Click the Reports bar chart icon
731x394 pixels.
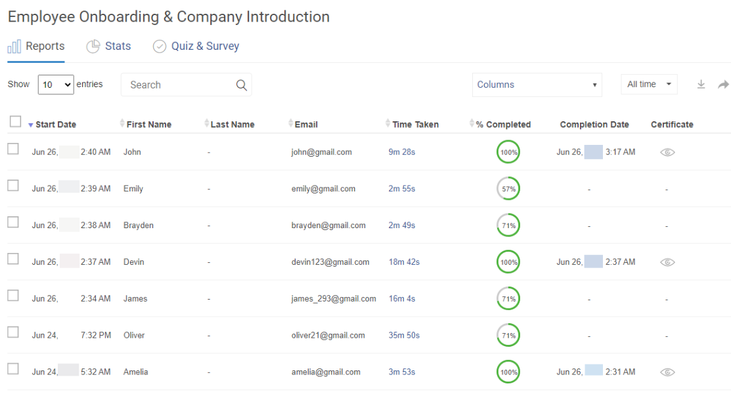pos(14,46)
